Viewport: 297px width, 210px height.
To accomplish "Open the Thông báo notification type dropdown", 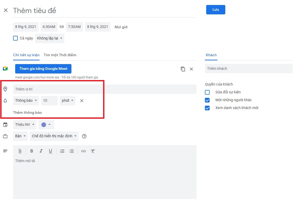I will (26, 100).
